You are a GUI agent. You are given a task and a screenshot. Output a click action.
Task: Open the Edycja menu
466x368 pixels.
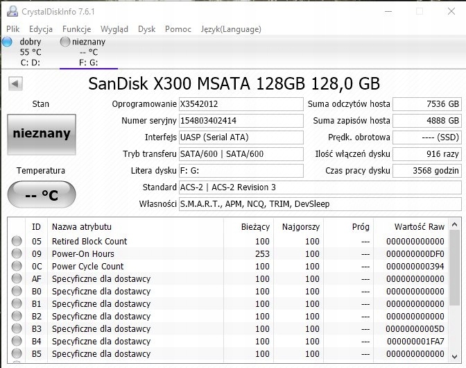(x=41, y=29)
